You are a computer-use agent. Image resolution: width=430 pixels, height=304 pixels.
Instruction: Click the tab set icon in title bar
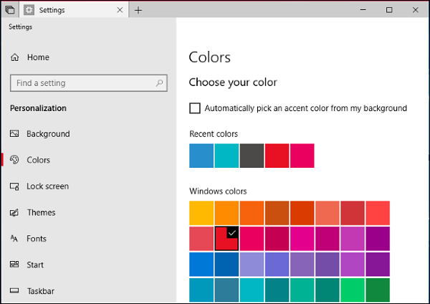tap(10, 10)
